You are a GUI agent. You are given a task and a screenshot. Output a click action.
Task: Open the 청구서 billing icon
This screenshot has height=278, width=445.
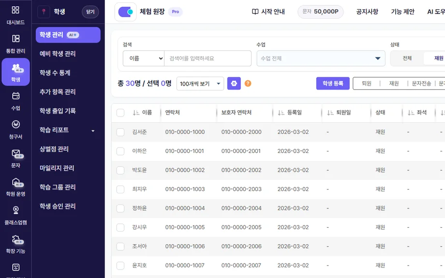point(15,124)
